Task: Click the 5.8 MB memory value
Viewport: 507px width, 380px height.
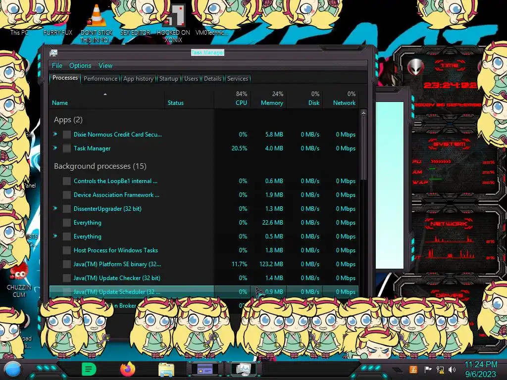Action: [274, 135]
